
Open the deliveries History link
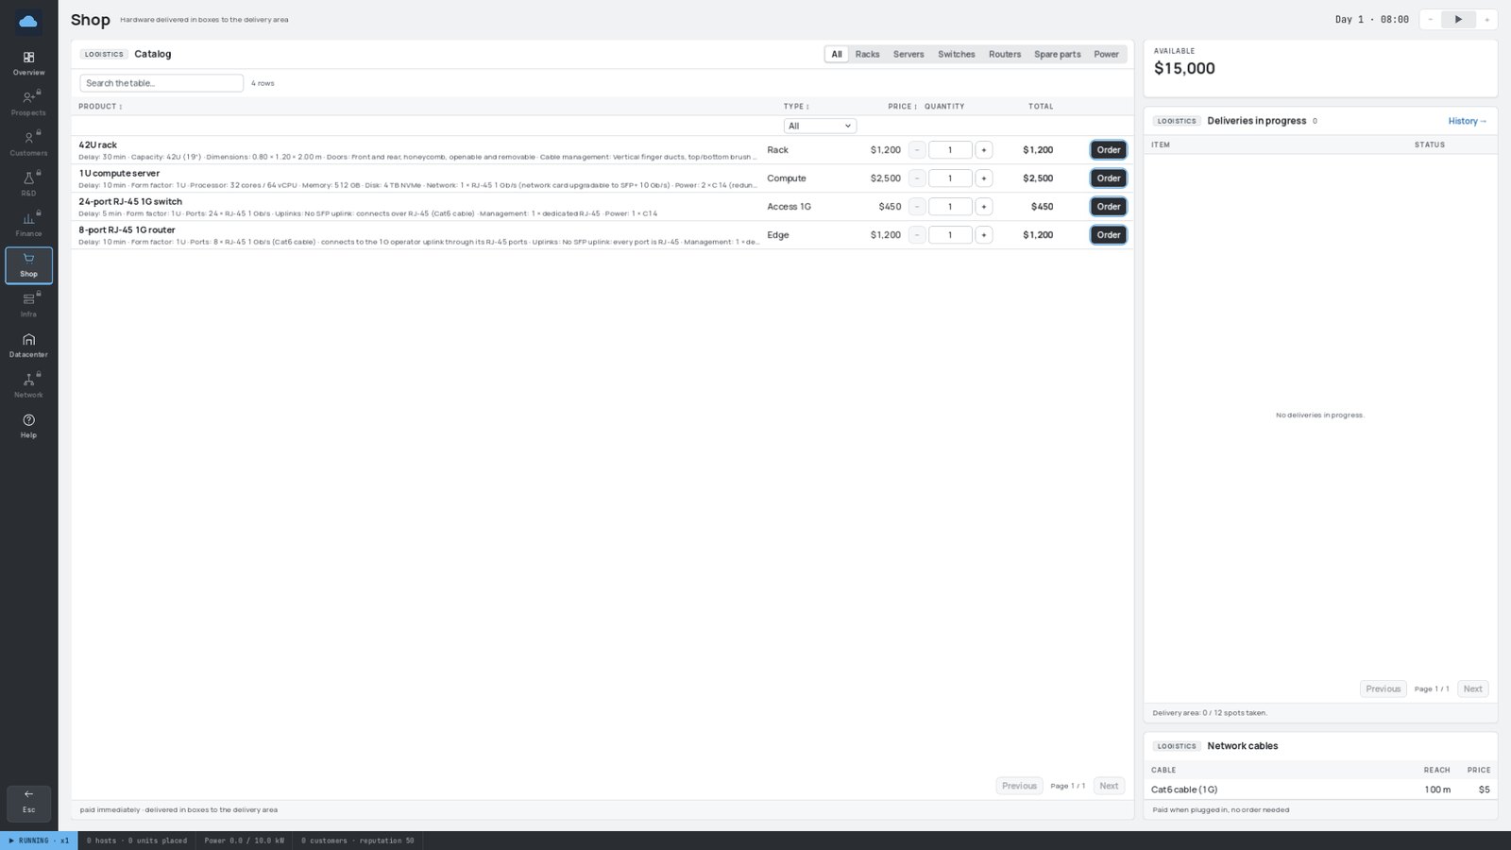point(1468,121)
